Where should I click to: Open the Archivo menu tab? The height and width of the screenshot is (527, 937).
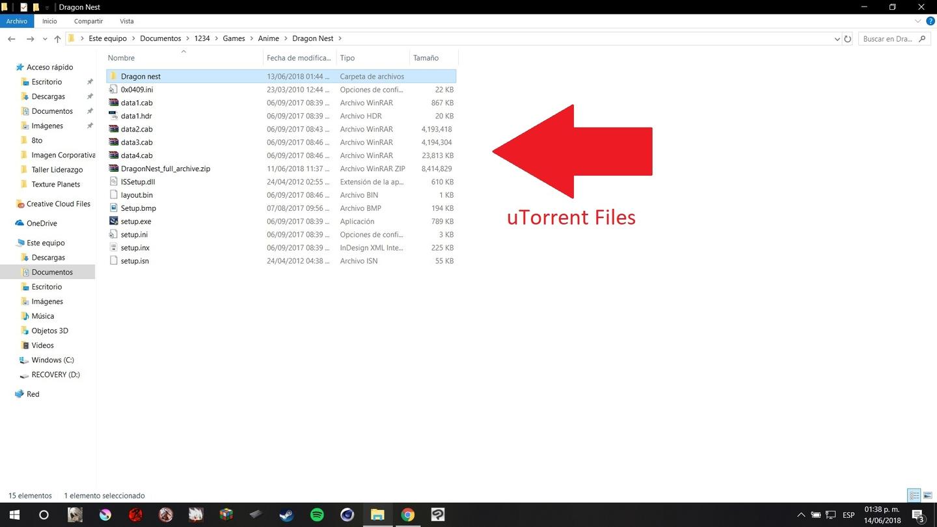coord(17,21)
